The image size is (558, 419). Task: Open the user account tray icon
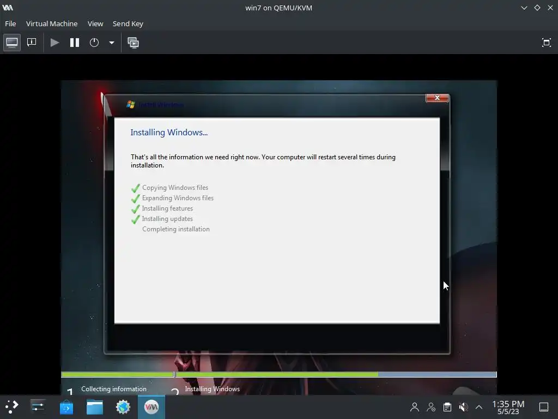(x=414, y=407)
